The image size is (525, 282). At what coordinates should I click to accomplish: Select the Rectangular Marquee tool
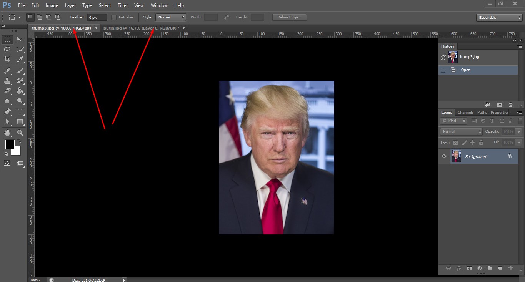[x=8, y=39]
